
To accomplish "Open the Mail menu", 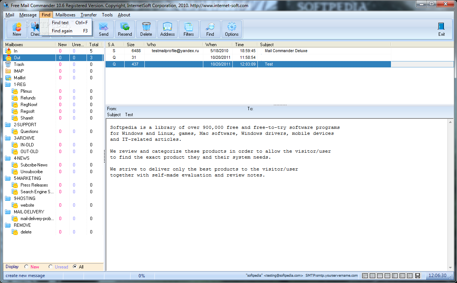I will [x=10, y=15].
